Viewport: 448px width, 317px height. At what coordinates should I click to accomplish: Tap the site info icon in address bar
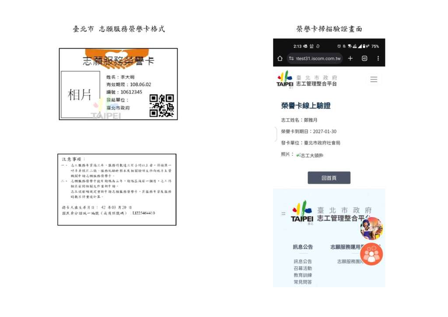pyautogui.click(x=291, y=58)
